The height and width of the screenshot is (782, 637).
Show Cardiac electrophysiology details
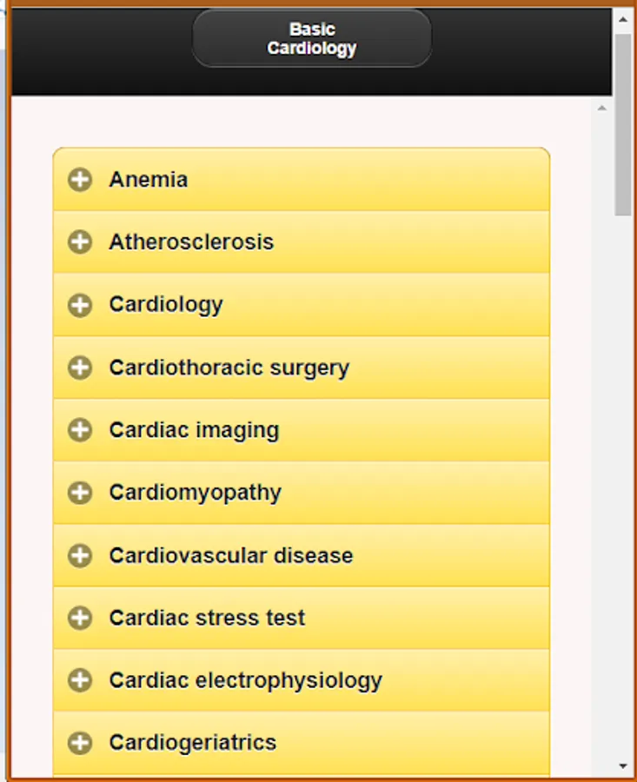245,680
